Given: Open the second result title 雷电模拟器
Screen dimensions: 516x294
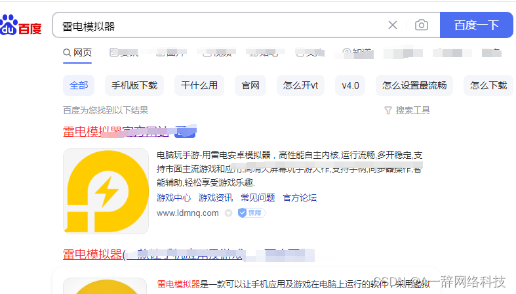Looking at the screenshot, I should [x=153, y=255].
